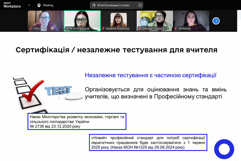
Task: Click slide title 'Сертифікація / незалежне тестування для вчителя'
Action: pos(116,50)
